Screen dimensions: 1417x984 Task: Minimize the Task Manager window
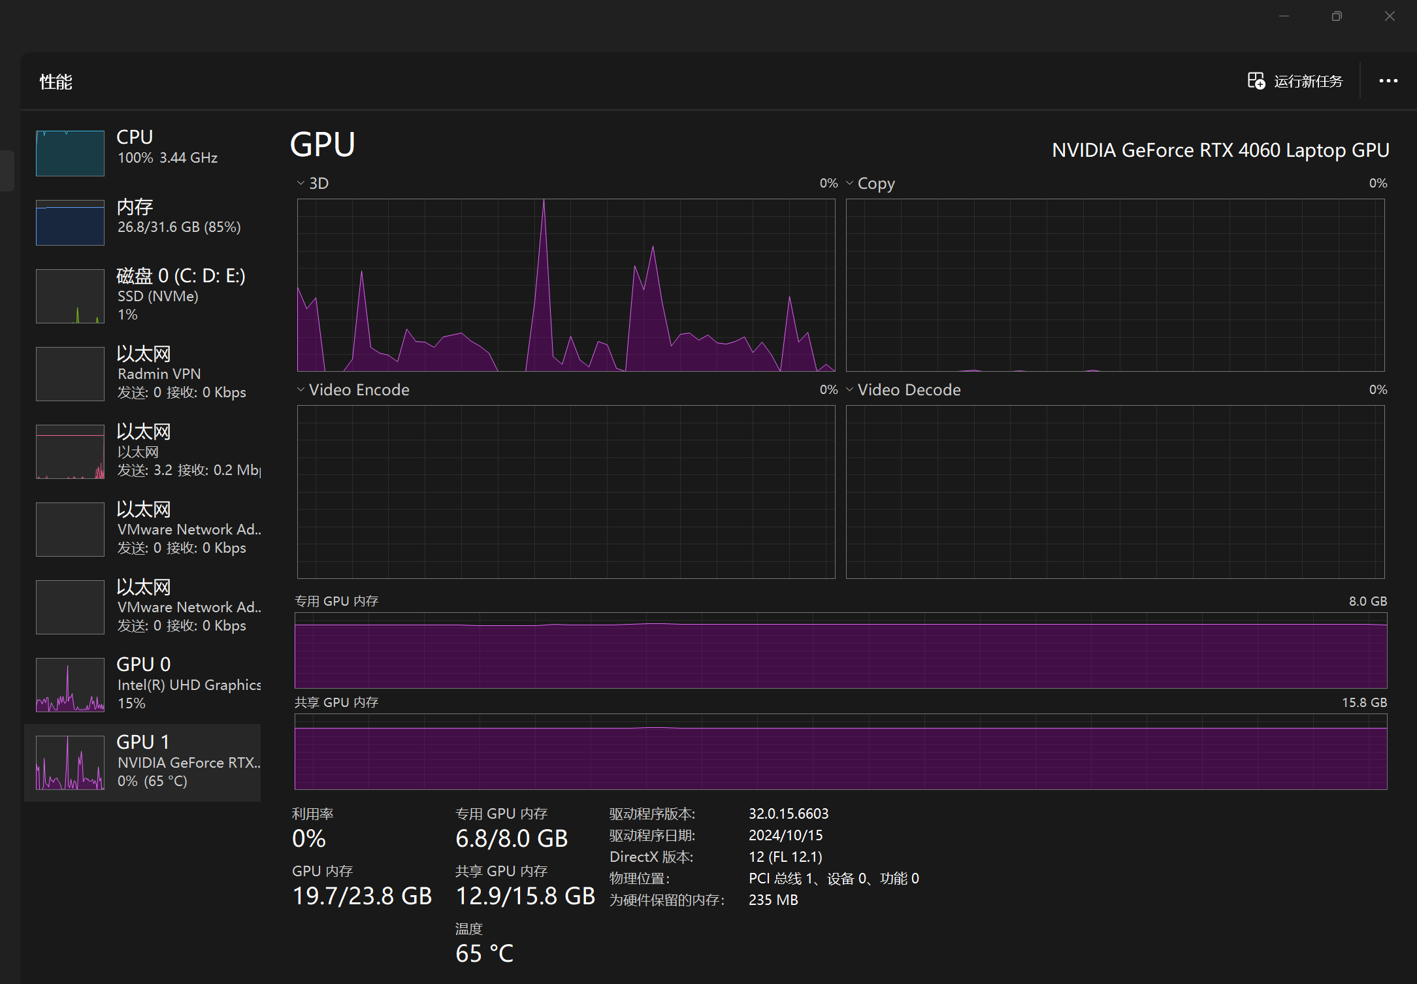(x=1284, y=16)
